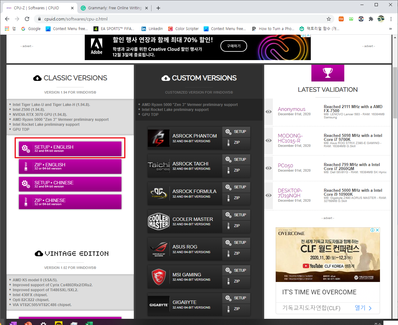
Task: Click the ASUS Republic of Gamers logo
Action: pyautogui.click(x=159, y=249)
